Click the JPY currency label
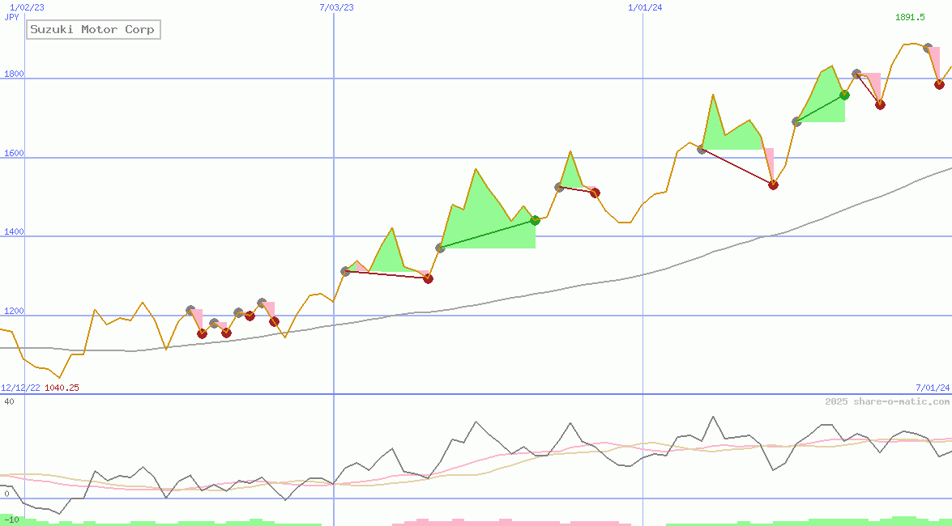 pos(11,17)
